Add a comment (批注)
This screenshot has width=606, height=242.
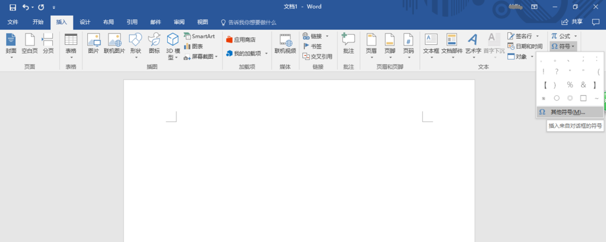[348, 43]
